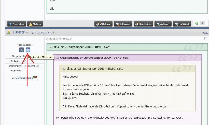Click 'Sag mir bitte Bescheid' line
This screenshot has height=125, width=209.
[99, 94]
